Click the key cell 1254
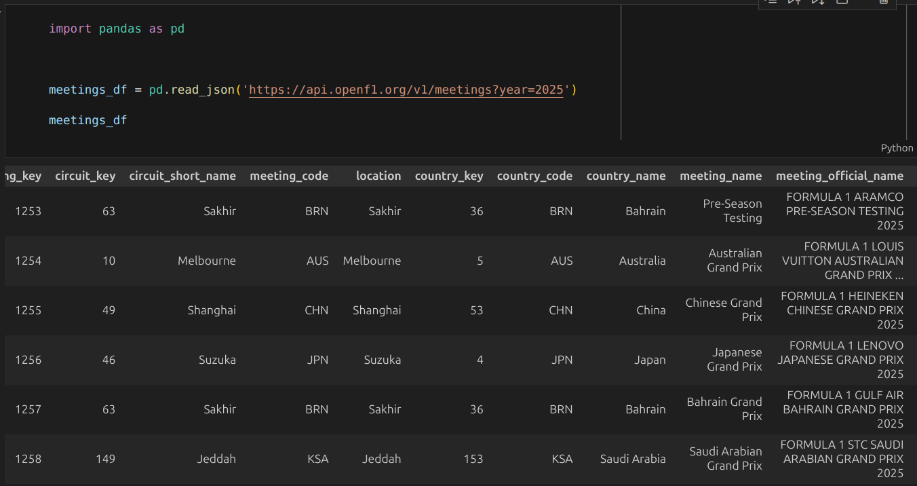917x486 pixels. pyautogui.click(x=28, y=261)
